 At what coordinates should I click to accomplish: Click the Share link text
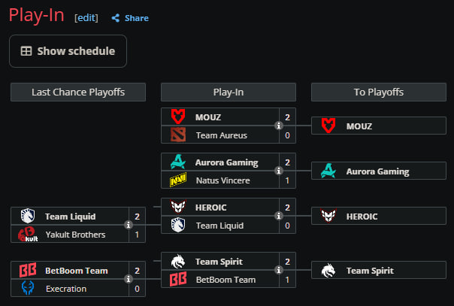(x=137, y=18)
